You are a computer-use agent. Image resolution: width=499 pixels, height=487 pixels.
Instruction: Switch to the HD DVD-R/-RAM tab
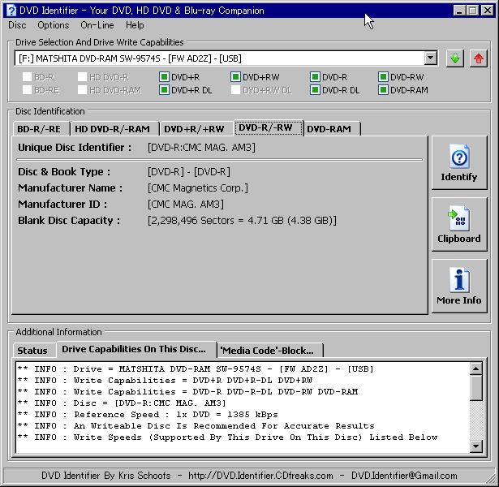(x=114, y=129)
